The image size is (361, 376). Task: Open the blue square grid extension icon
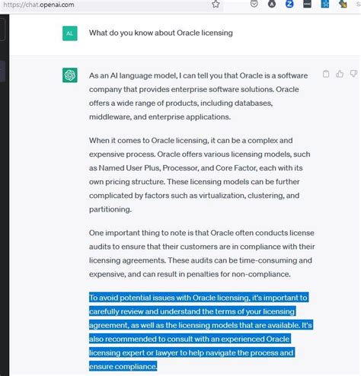(x=325, y=4)
